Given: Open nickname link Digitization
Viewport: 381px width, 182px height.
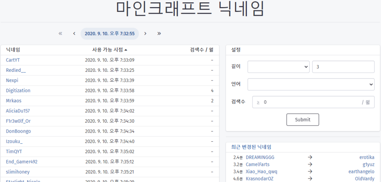Looking at the screenshot, I should click(x=18, y=90).
